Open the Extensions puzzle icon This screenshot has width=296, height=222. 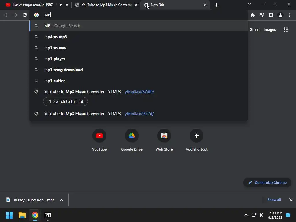[x=252, y=15]
